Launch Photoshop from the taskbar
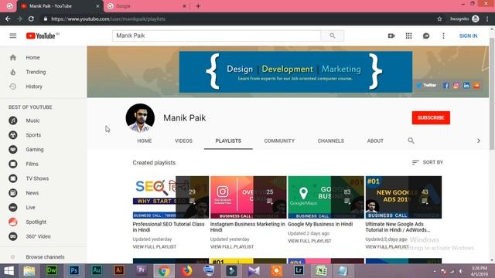The height and width of the screenshot is (278, 495). tap(74, 271)
